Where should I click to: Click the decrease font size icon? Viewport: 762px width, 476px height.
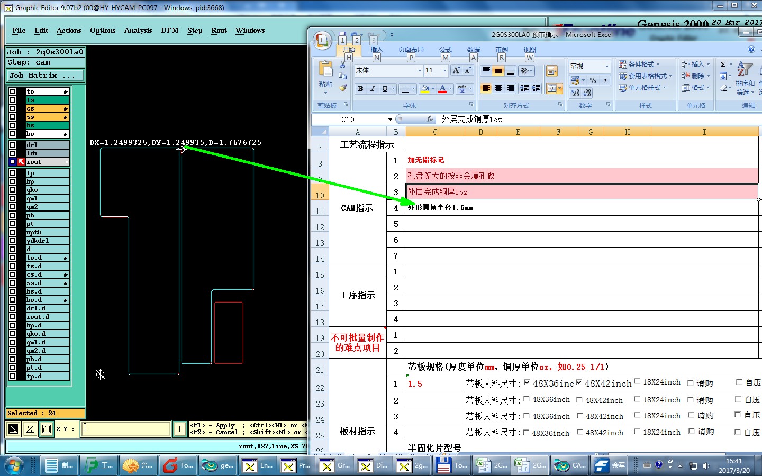(x=468, y=70)
